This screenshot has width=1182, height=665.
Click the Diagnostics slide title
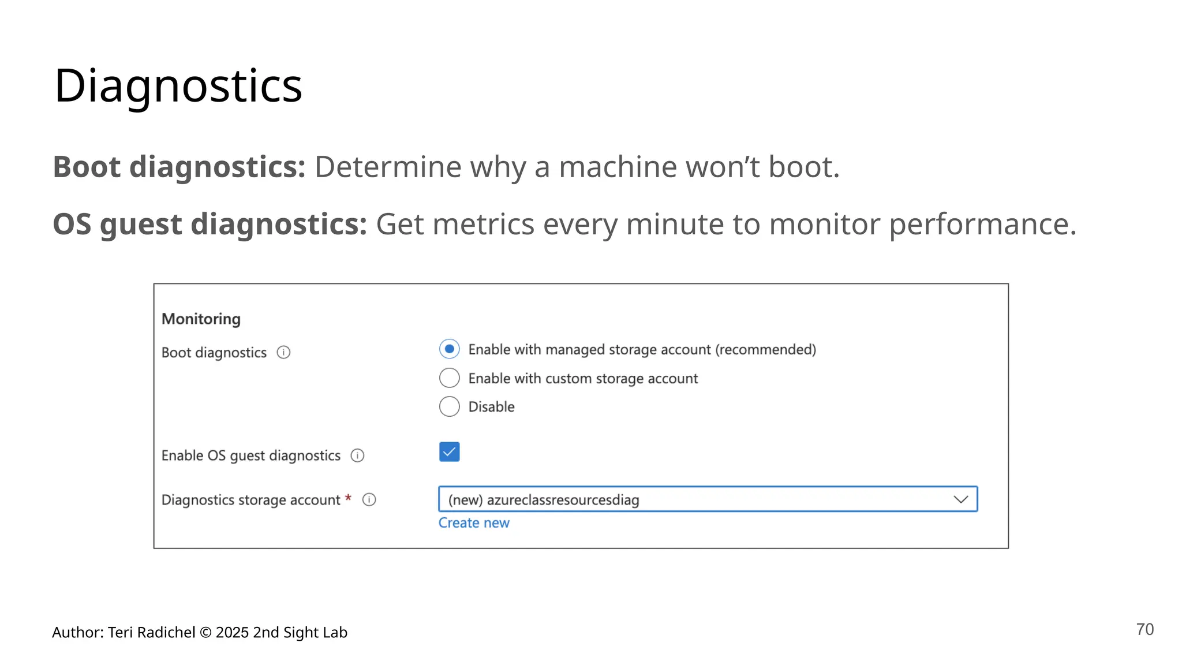pos(178,86)
